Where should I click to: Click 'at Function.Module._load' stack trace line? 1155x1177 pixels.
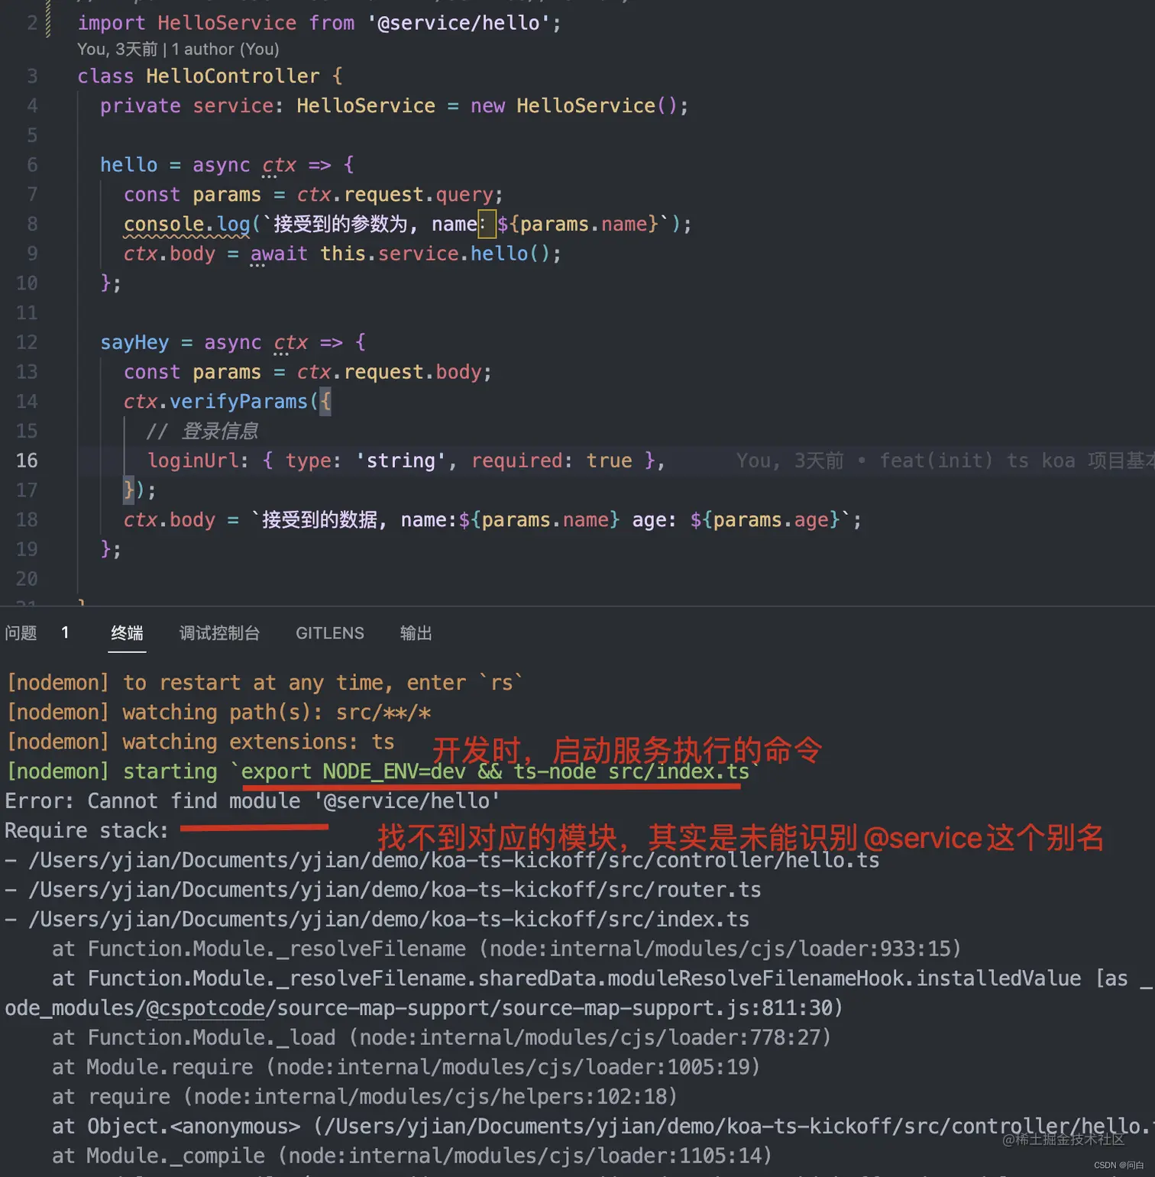pyautogui.click(x=442, y=1038)
